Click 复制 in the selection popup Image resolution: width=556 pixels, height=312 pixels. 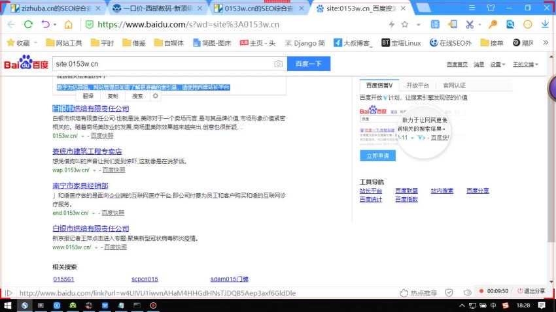coord(113,96)
